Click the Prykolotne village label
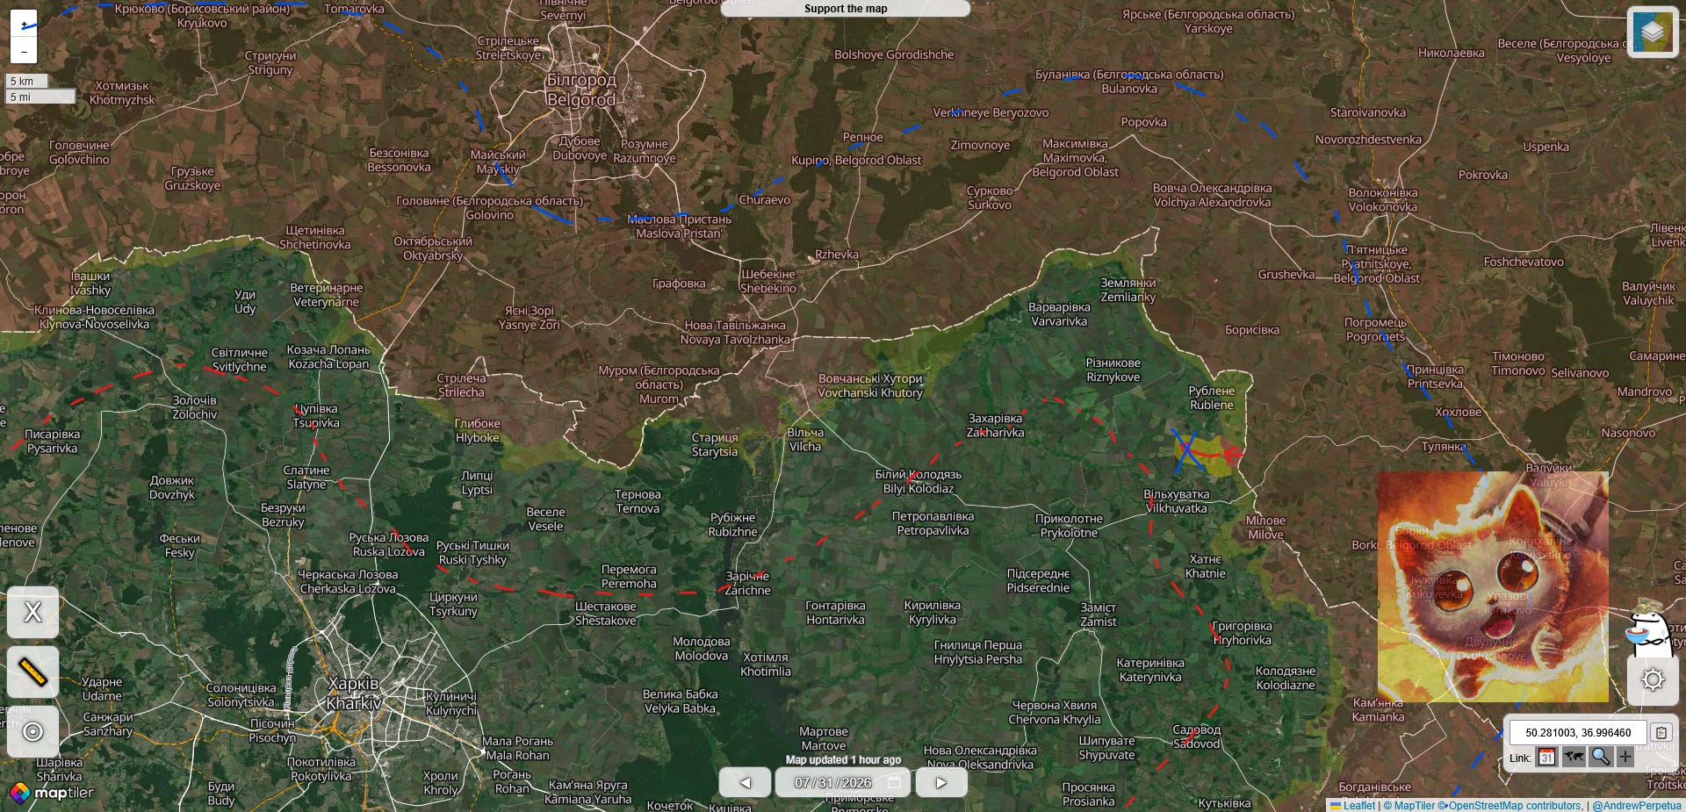Screen dimensions: 1686x812 click(1069, 526)
